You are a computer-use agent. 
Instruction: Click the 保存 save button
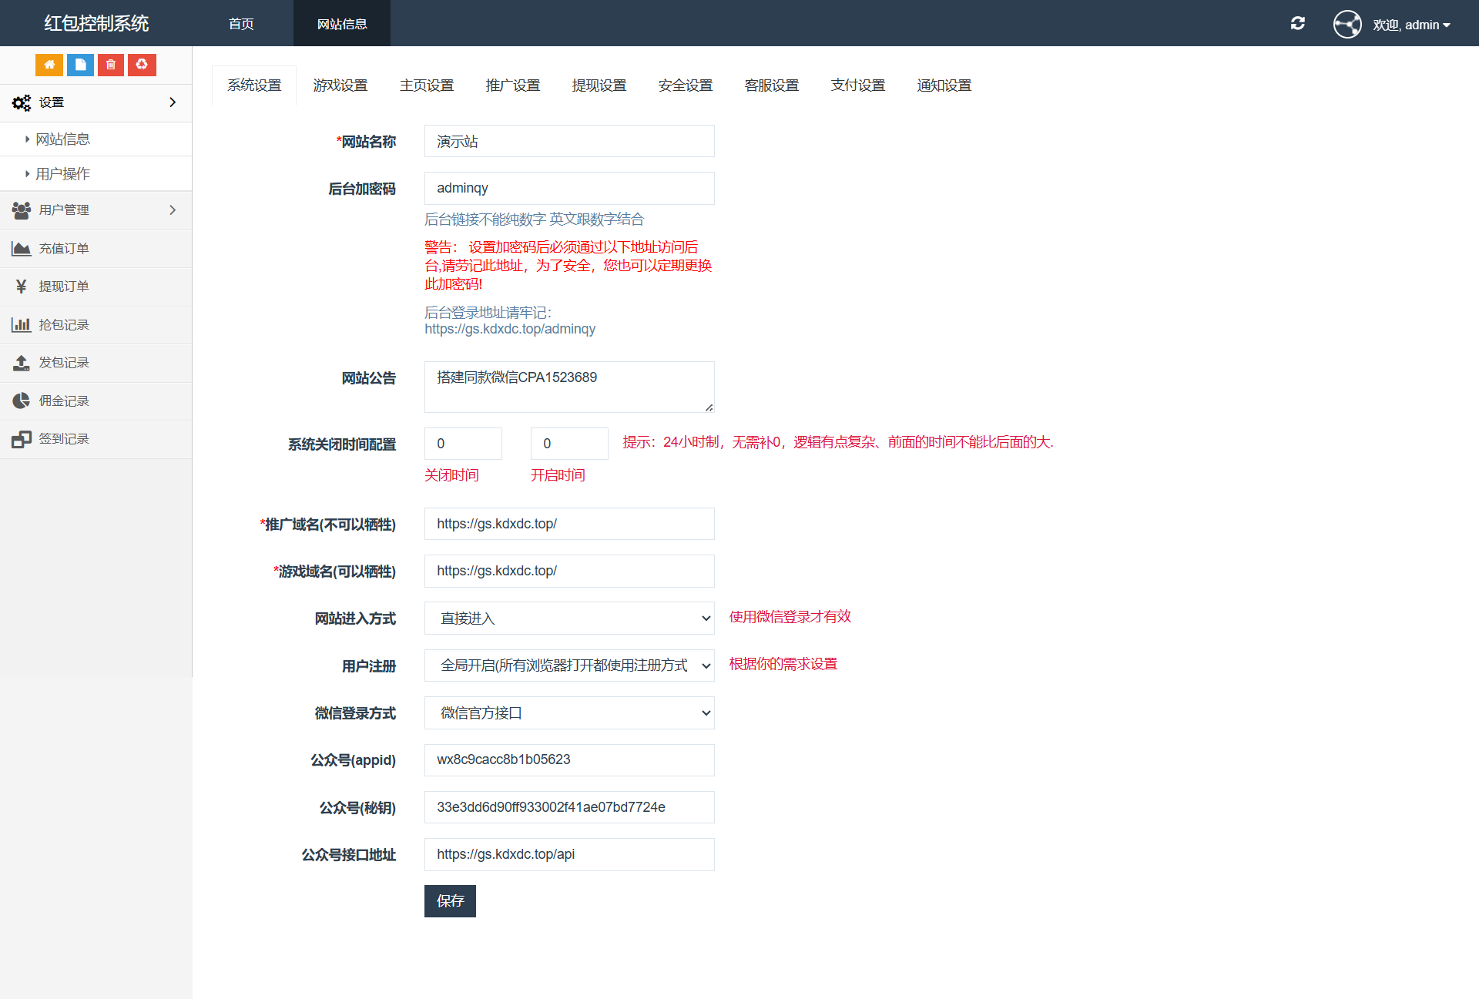[x=450, y=901]
